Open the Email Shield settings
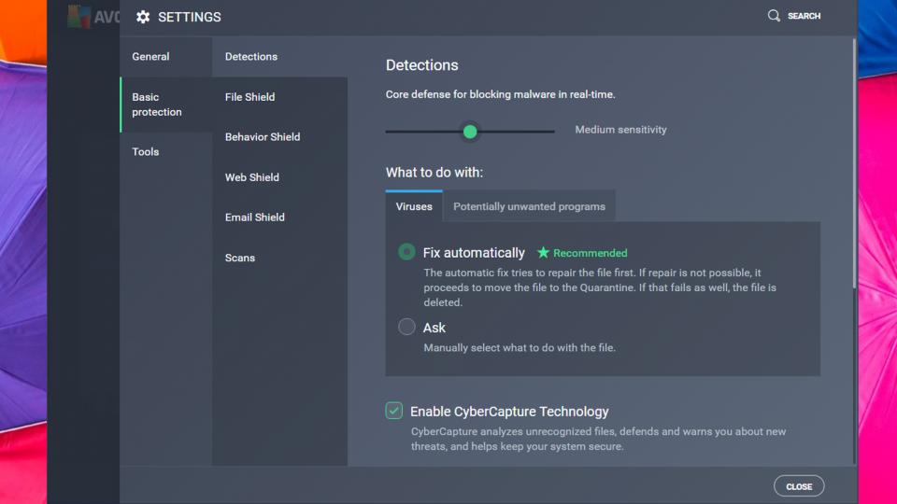897x504 pixels. pos(254,217)
